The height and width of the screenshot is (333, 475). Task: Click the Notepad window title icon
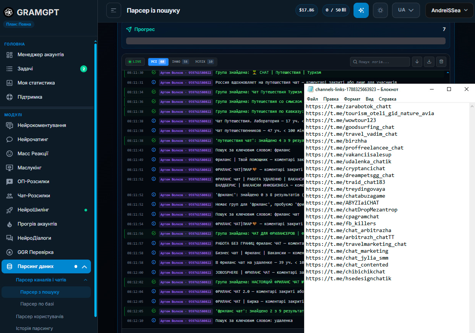point(310,89)
